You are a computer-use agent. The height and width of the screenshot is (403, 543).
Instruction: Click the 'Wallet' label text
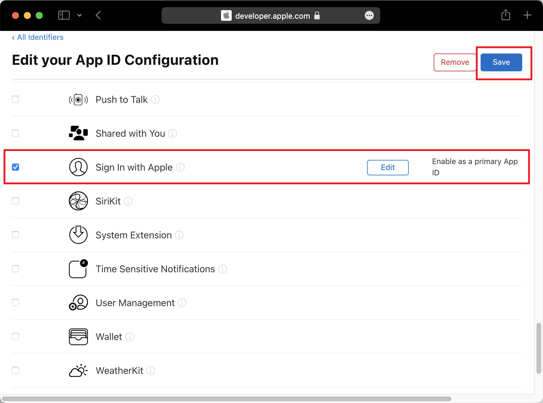pyautogui.click(x=109, y=337)
